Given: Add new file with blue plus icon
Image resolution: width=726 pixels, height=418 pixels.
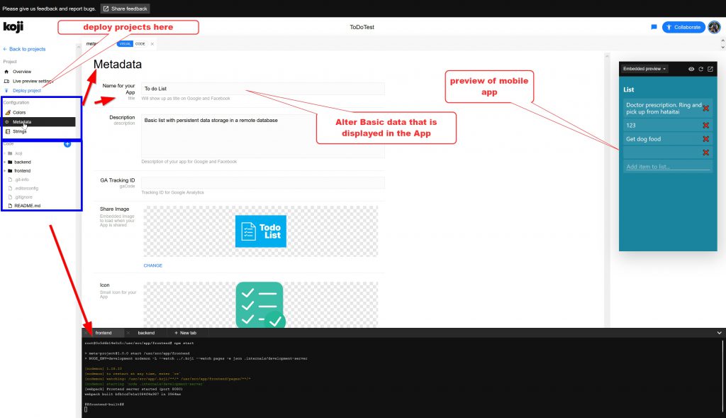Looking at the screenshot, I should pos(67,144).
